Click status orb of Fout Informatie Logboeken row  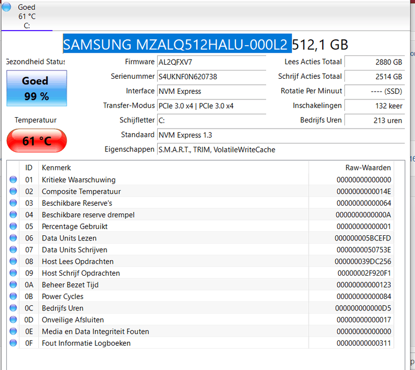coord(13,343)
